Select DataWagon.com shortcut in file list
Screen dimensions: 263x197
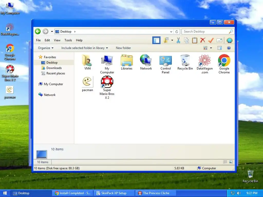[x=205, y=64]
